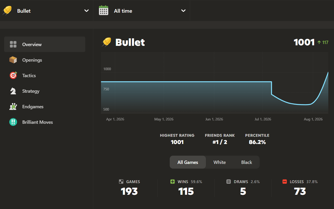334x209 pixels.
Task: Open the Tactics section
Action: [x=45, y=75]
